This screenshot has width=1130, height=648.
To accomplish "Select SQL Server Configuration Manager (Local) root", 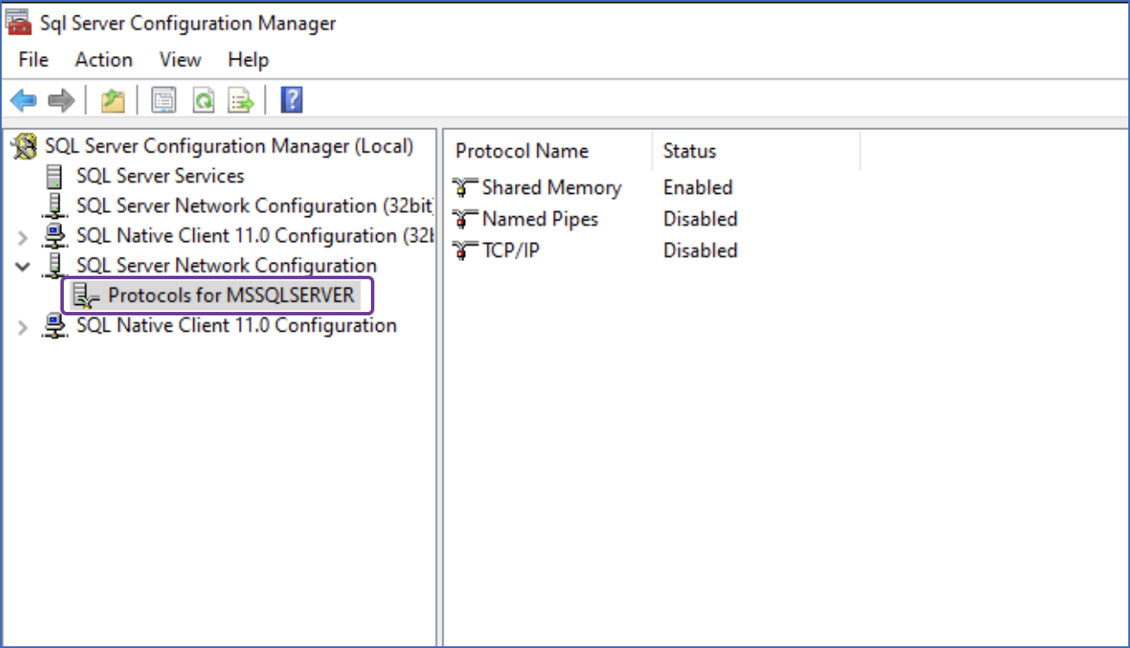I will coord(229,146).
